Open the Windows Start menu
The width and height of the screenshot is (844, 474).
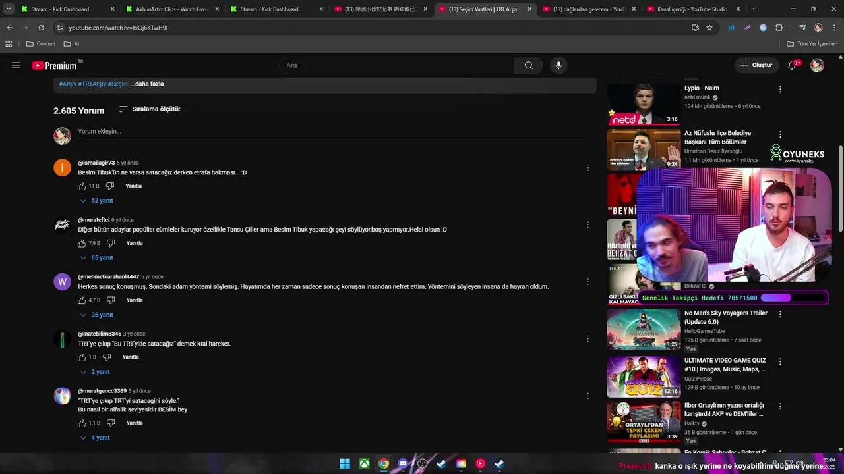tap(345, 463)
